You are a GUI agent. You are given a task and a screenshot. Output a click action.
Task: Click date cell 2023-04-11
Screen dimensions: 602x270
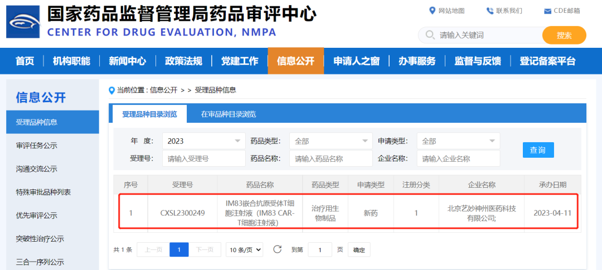tap(552, 213)
